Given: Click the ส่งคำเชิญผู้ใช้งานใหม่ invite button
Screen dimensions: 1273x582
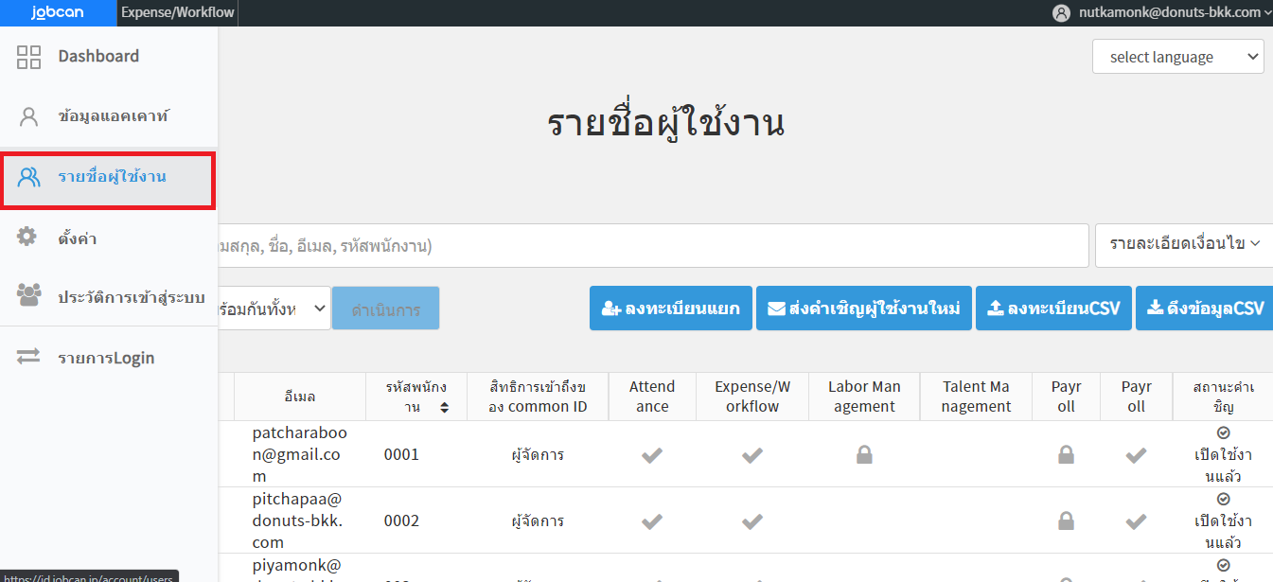Looking at the screenshot, I should [863, 309].
